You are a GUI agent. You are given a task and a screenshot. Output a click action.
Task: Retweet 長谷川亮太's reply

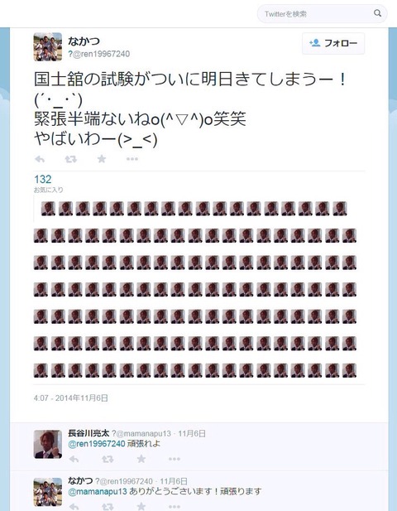click(x=108, y=459)
